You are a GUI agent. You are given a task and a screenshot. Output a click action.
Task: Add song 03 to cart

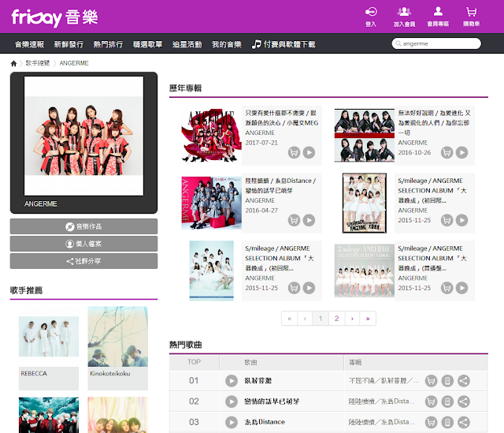pos(431,422)
